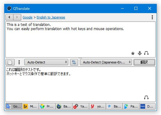Listen to source text with headphones icon
The height and width of the screenshot is (115, 161).
click(x=146, y=53)
